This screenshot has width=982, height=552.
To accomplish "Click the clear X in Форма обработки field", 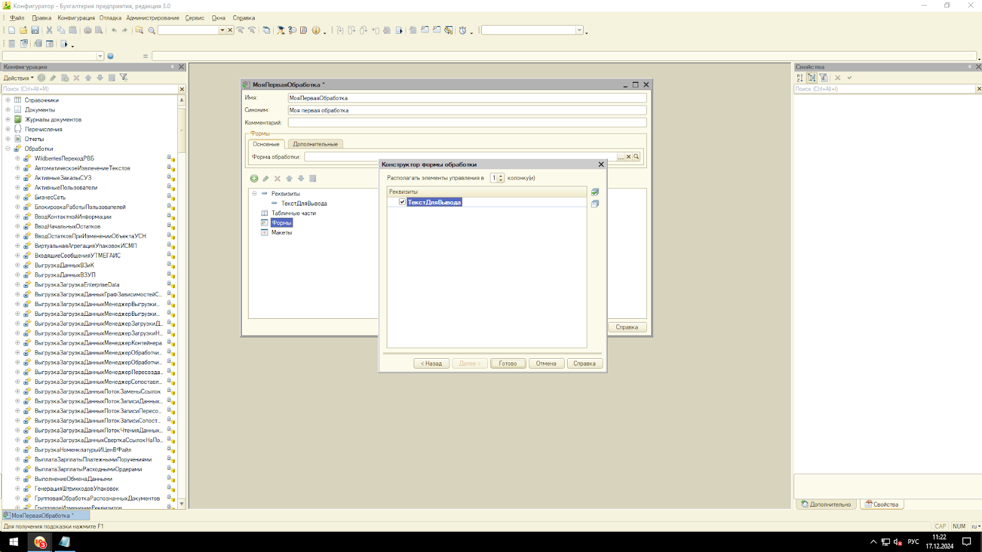I will click(628, 157).
